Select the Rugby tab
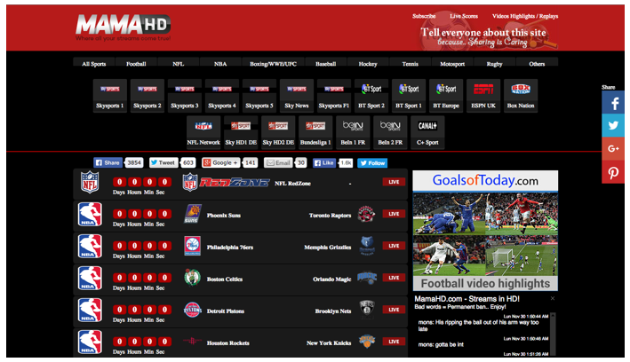 [x=494, y=64]
